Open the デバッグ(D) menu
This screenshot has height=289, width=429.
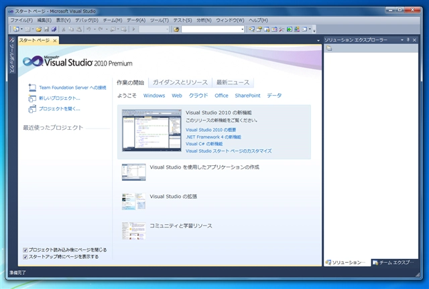[x=86, y=20]
